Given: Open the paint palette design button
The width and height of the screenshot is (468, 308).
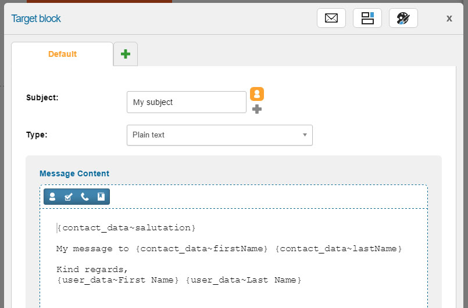Looking at the screenshot, I should click(403, 18).
